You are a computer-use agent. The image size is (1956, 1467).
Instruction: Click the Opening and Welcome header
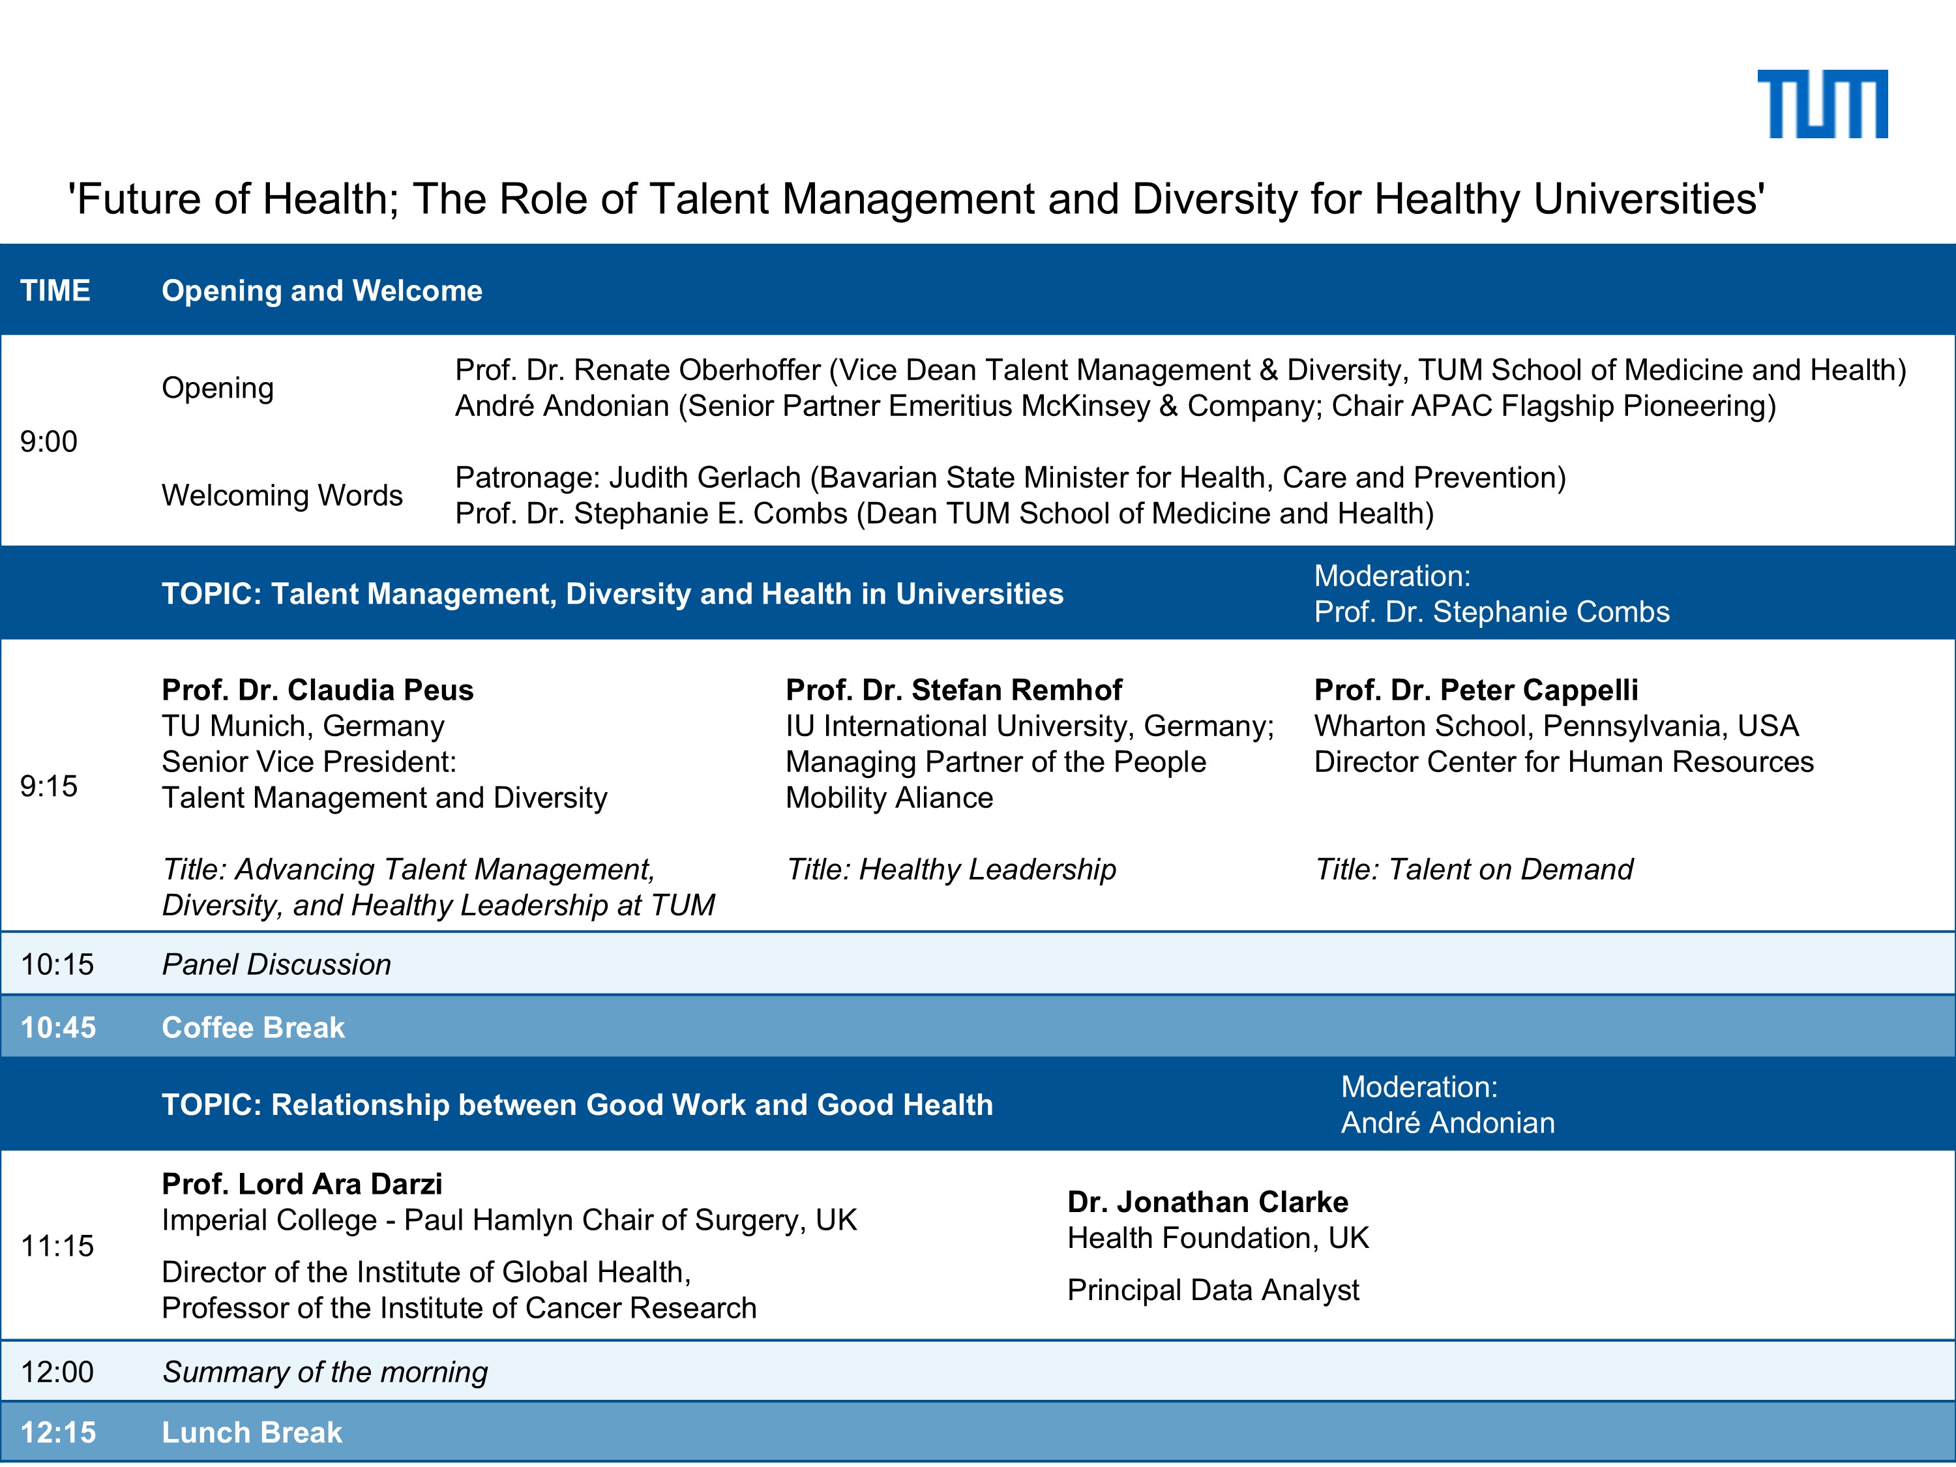click(x=322, y=291)
